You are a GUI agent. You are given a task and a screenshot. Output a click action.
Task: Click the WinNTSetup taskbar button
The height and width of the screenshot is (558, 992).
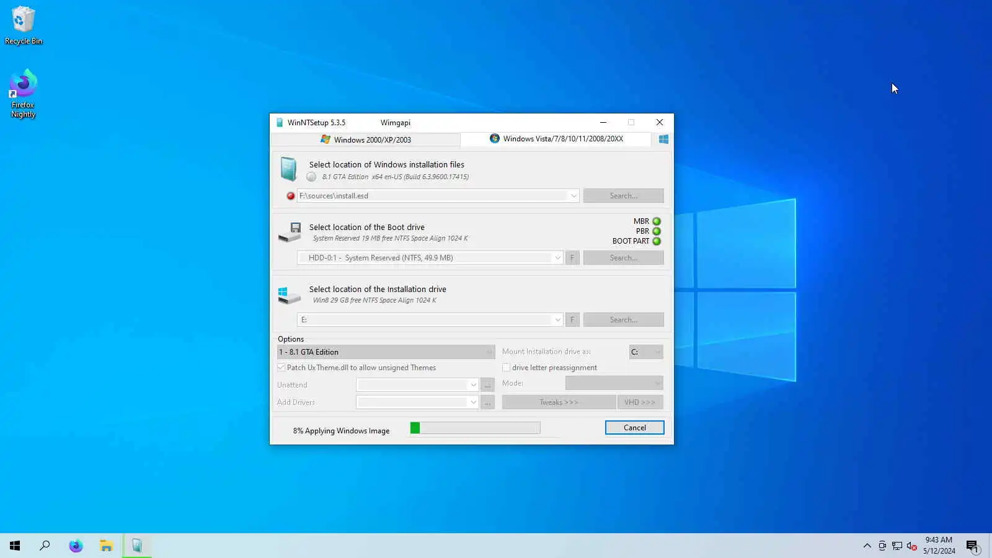pyautogui.click(x=137, y=546)
